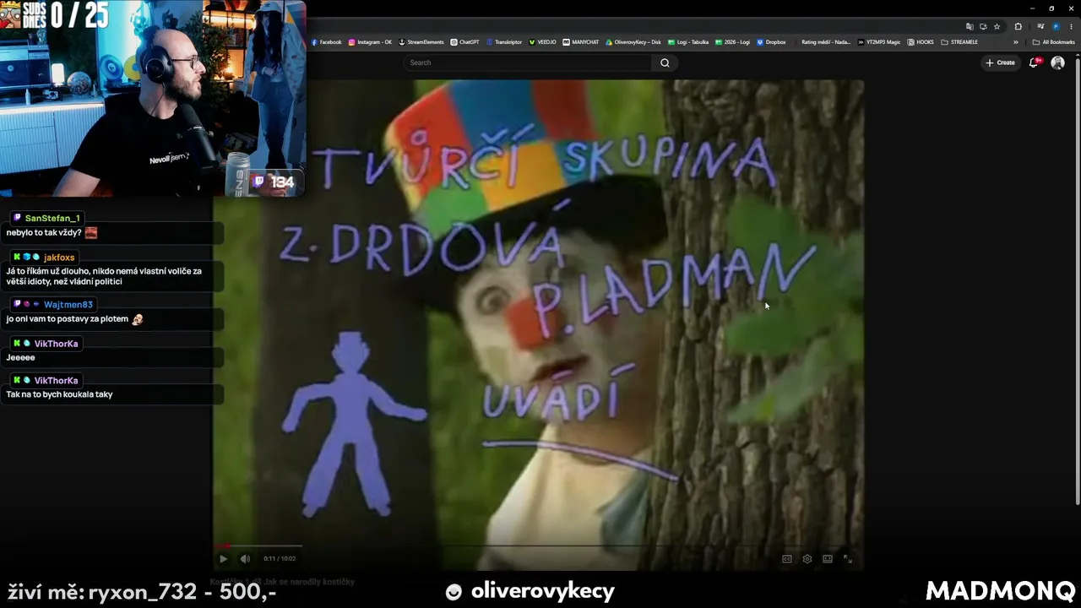Click the Twitch viewer count 134 badge
The height and width of the screenshot is (608, 1081).
point(275,182)
